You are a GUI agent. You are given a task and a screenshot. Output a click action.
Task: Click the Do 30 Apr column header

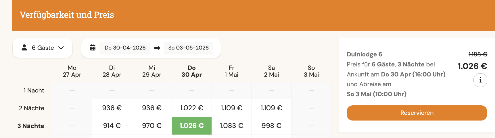[x=191, y=71]
